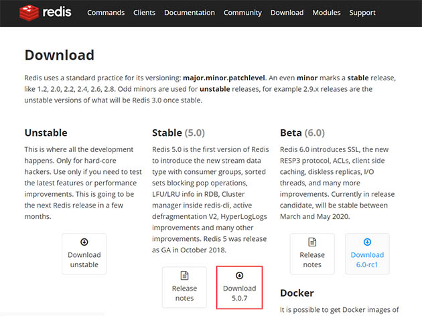This screenshot has height=316, width=422.
Task: Click the Download 5.0.7 button
Action: coord(239,287)
